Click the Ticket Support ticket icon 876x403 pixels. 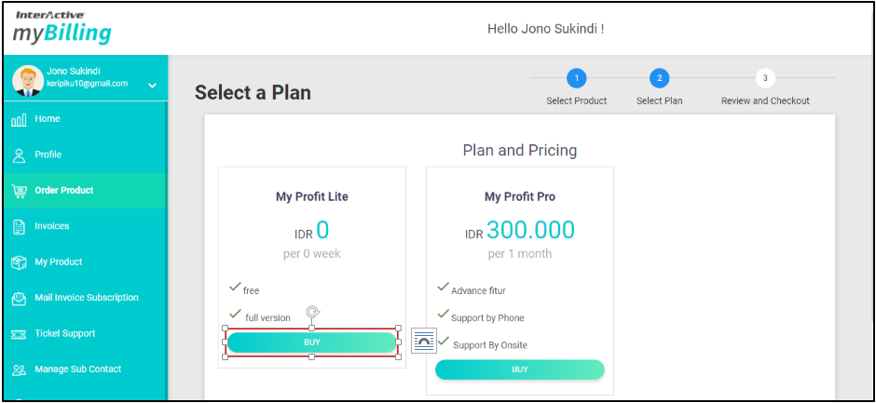19,334
